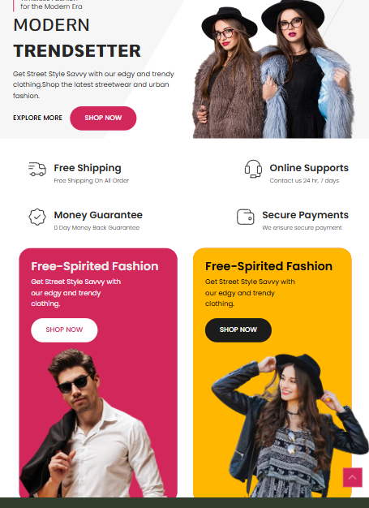Select the Online Supports heading
The width and height of the screenshot is (369, 508).
click(x=309, y=168)
